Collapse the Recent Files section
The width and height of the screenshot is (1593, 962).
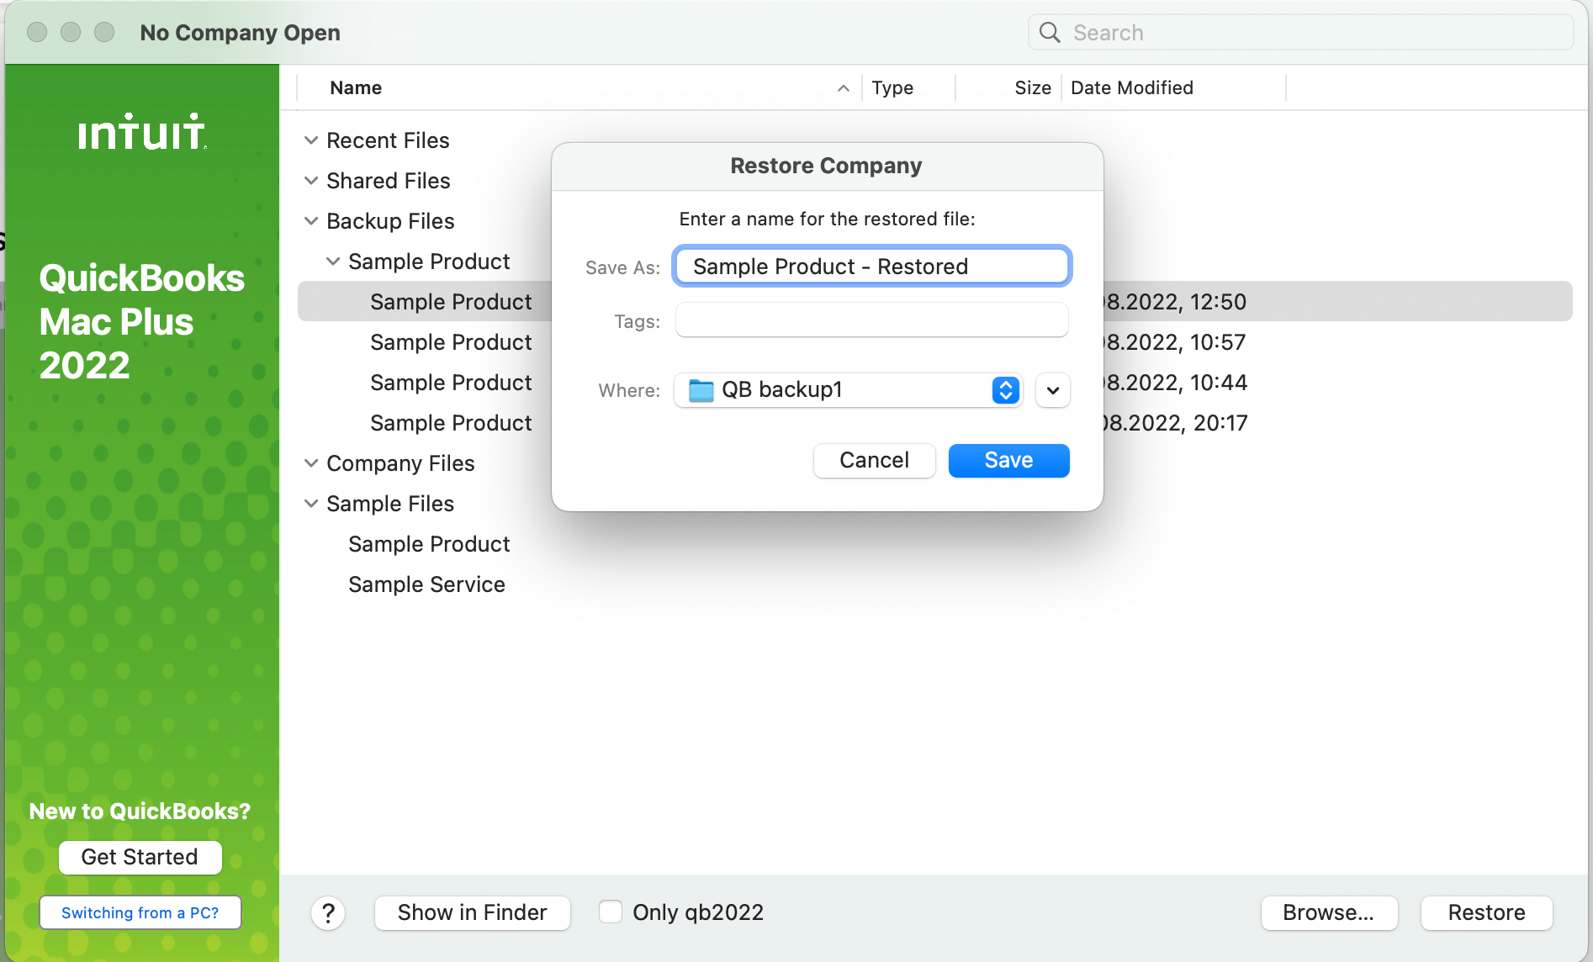[310, 140]
